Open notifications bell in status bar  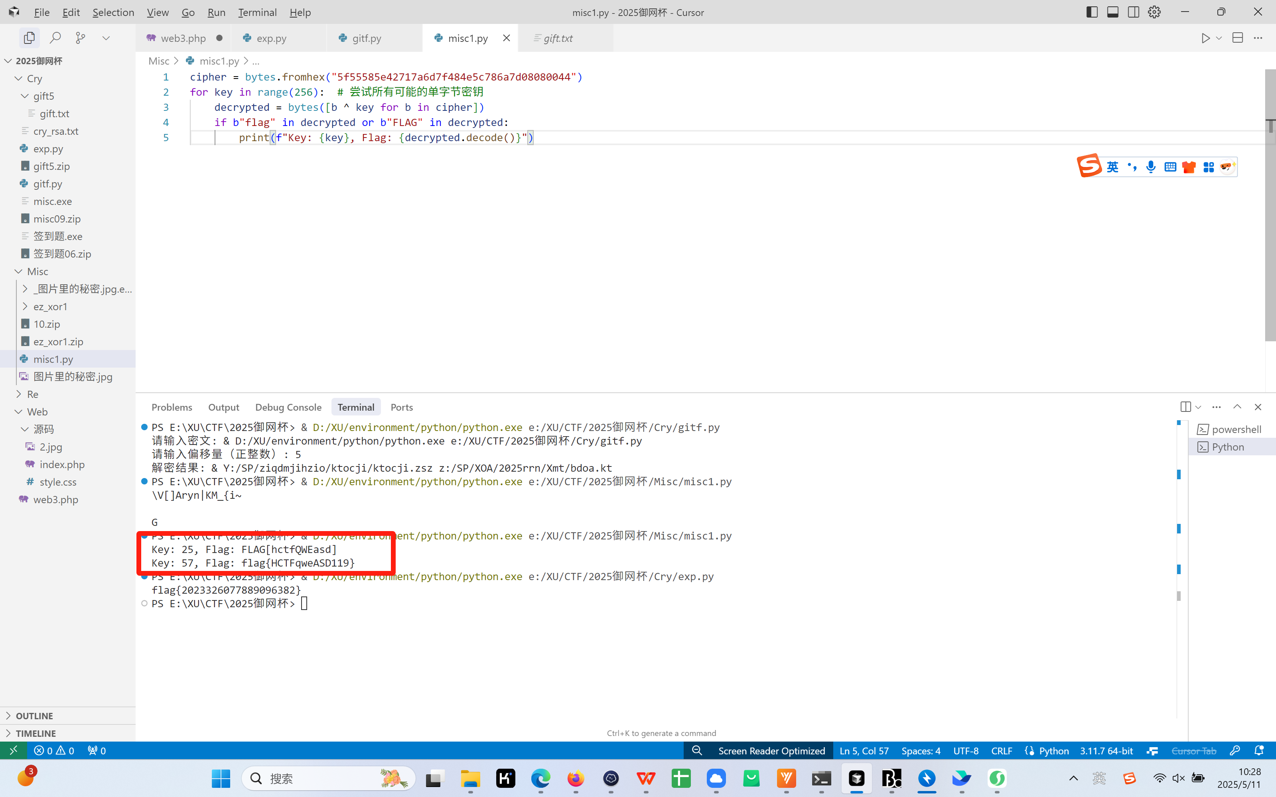(x=1259, y=751)
